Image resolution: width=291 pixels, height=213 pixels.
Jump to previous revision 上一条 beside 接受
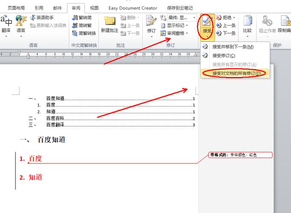226,26
